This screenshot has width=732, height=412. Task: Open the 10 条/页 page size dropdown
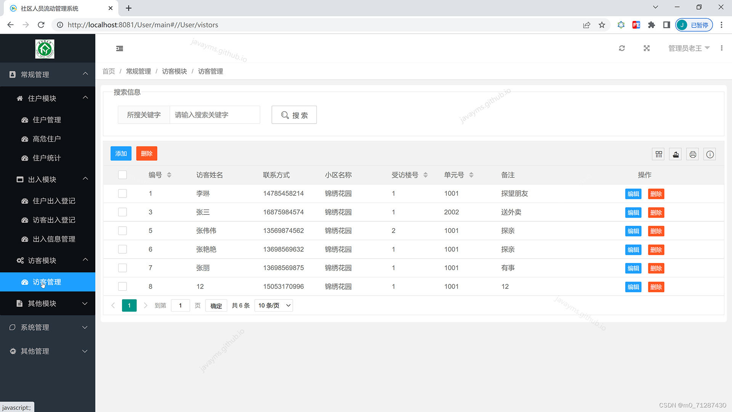click(x=274, y=306)
